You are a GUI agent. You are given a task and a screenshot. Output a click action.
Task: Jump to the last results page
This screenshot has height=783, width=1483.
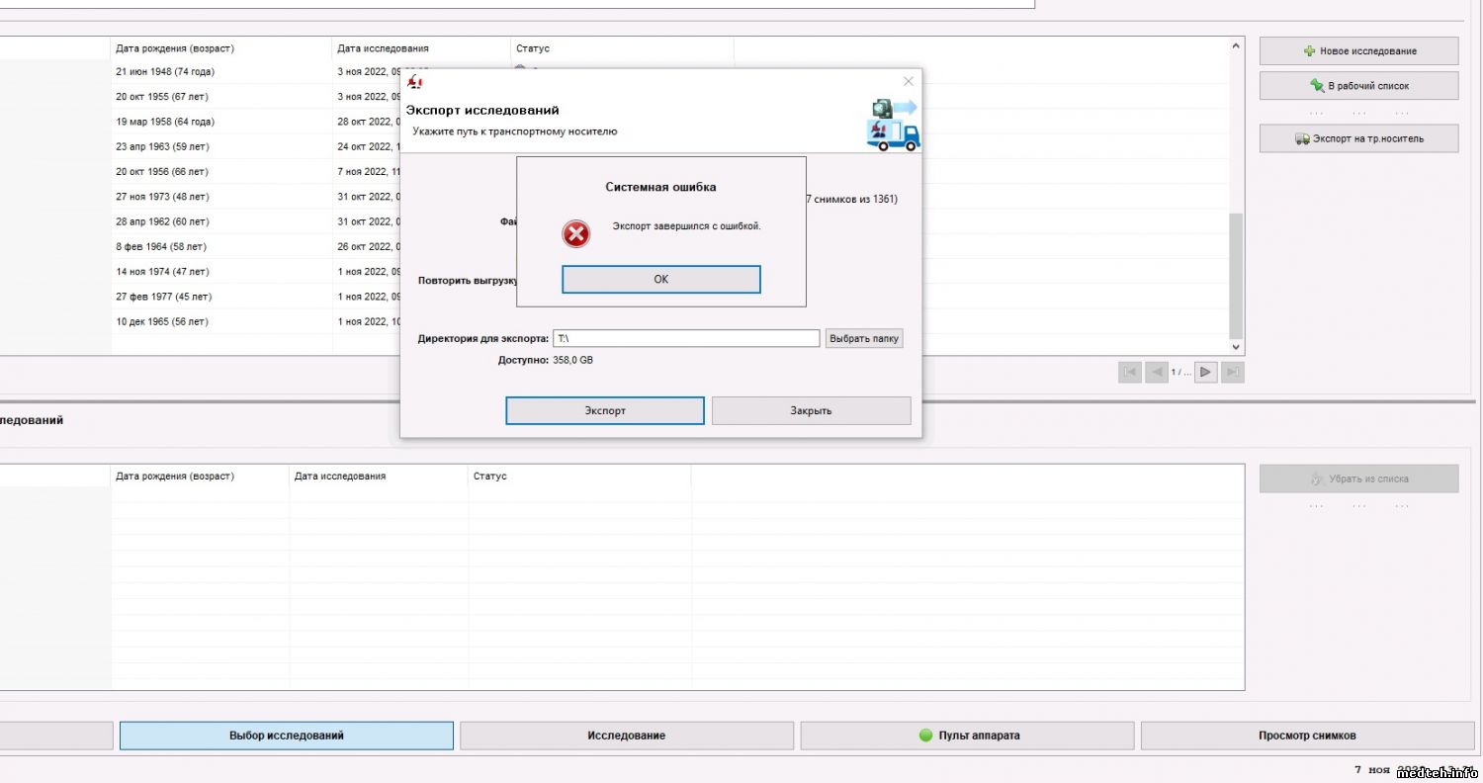click(1232, 373)
